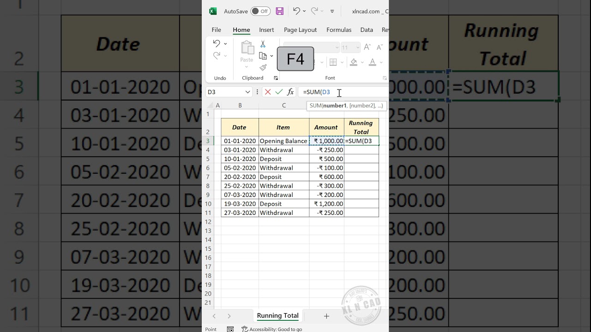Viewport: 591px width, 332px height.
Task: Click the previous sheet navigation arrow
Action: pos(214,316)
